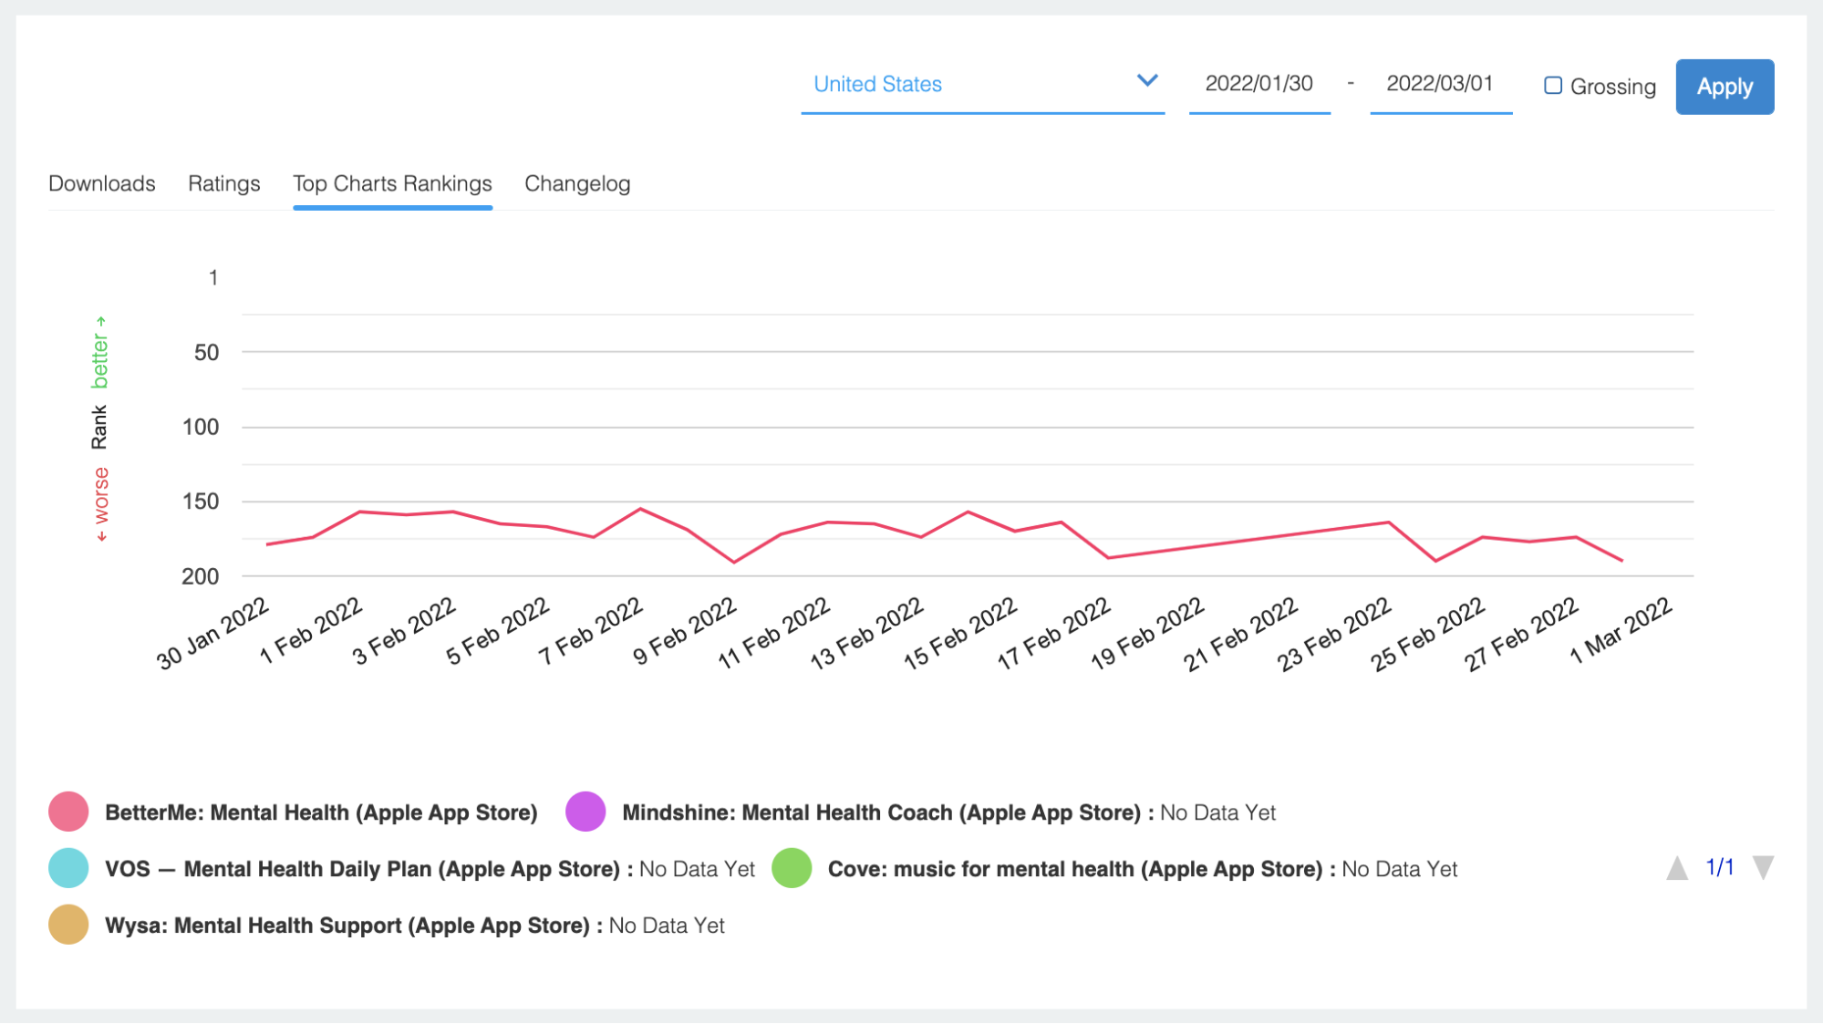Click the 7 Feb peak on line chart
Screen dimensions: 1823x1024
click(x=640, y=509)
